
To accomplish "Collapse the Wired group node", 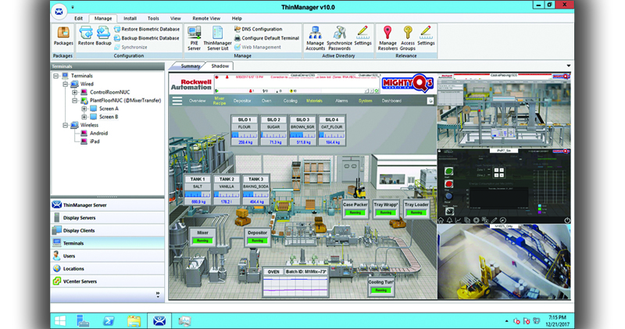I will 66,84.
